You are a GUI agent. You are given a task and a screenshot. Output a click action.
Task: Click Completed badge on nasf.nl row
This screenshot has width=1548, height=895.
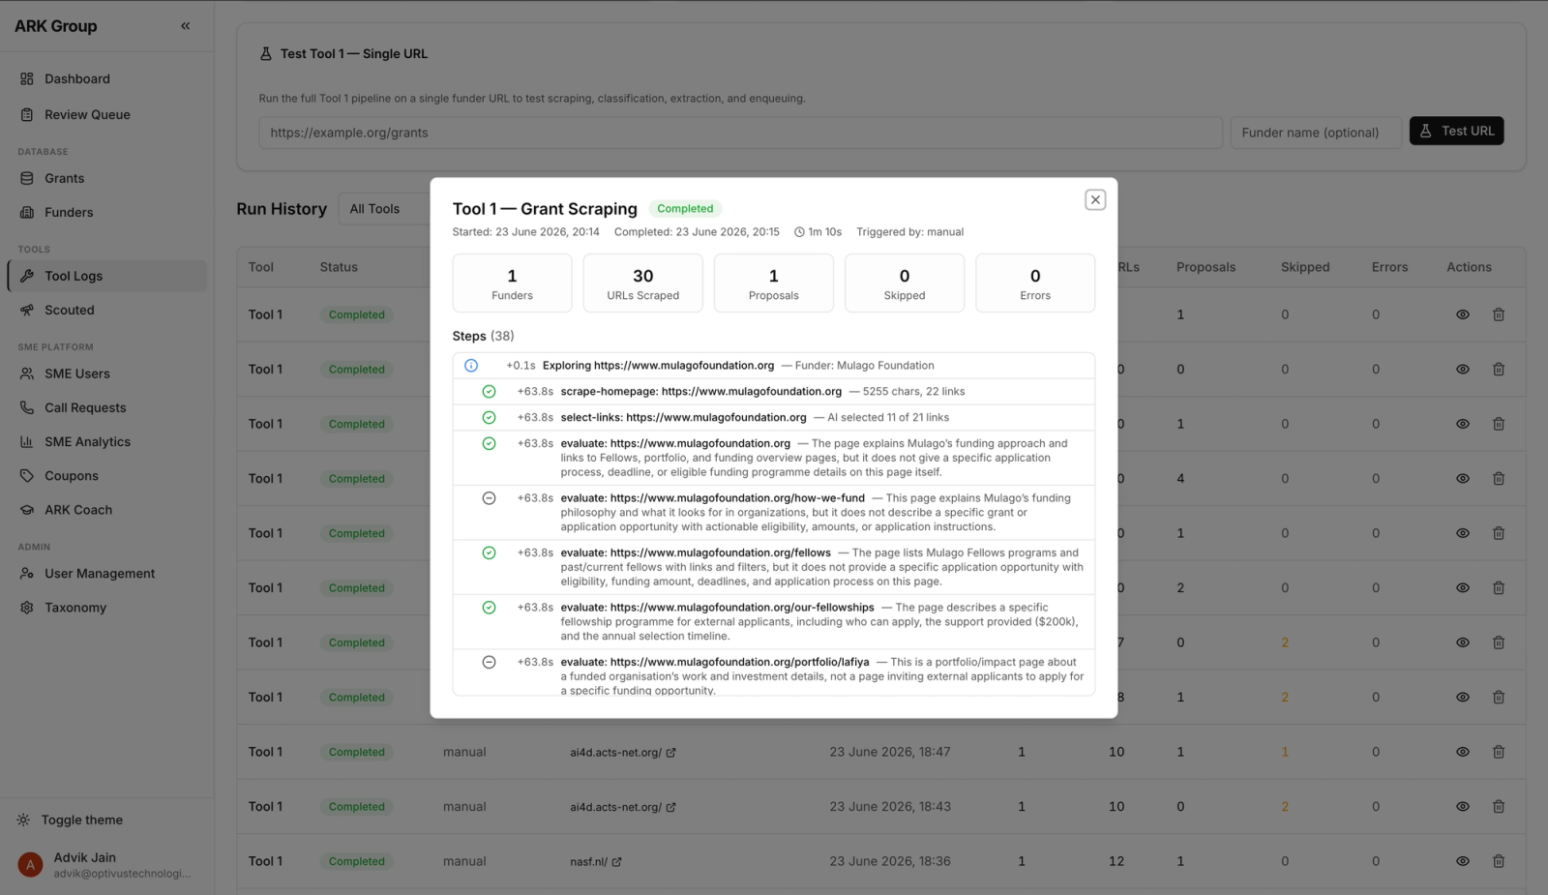tap(356, 861)
